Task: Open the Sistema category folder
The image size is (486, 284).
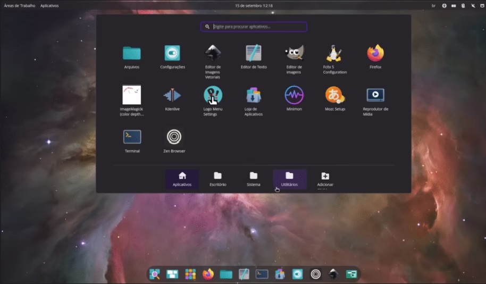Action: click(254, 179)
